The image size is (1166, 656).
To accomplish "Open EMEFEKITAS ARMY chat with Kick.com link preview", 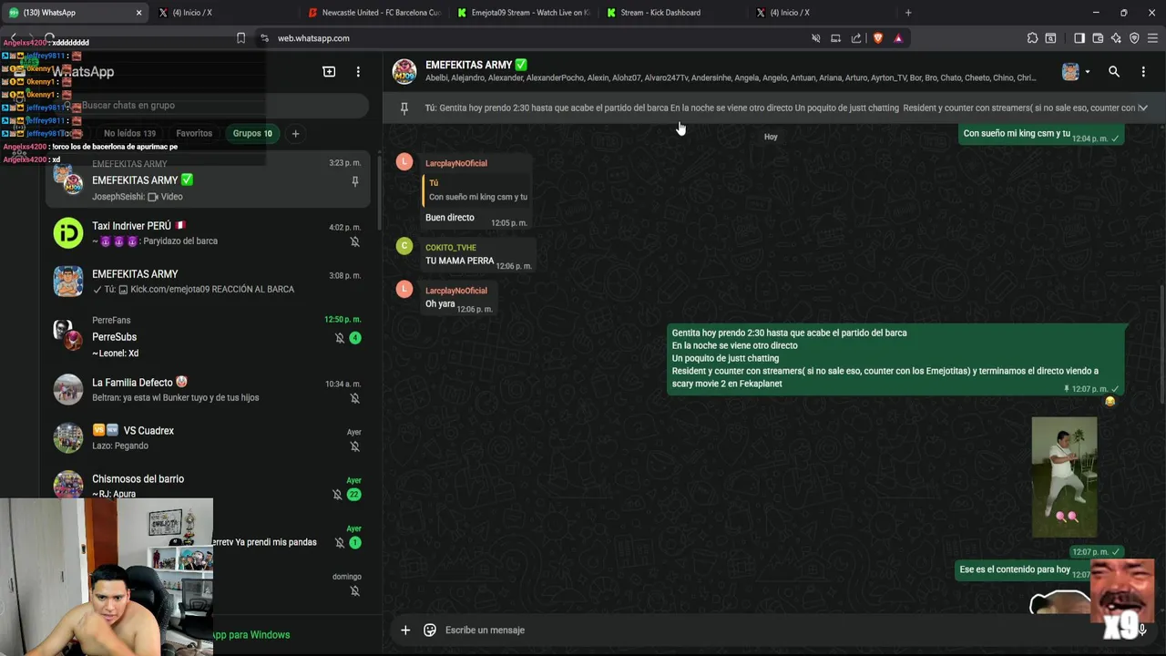I will point(209,282).
